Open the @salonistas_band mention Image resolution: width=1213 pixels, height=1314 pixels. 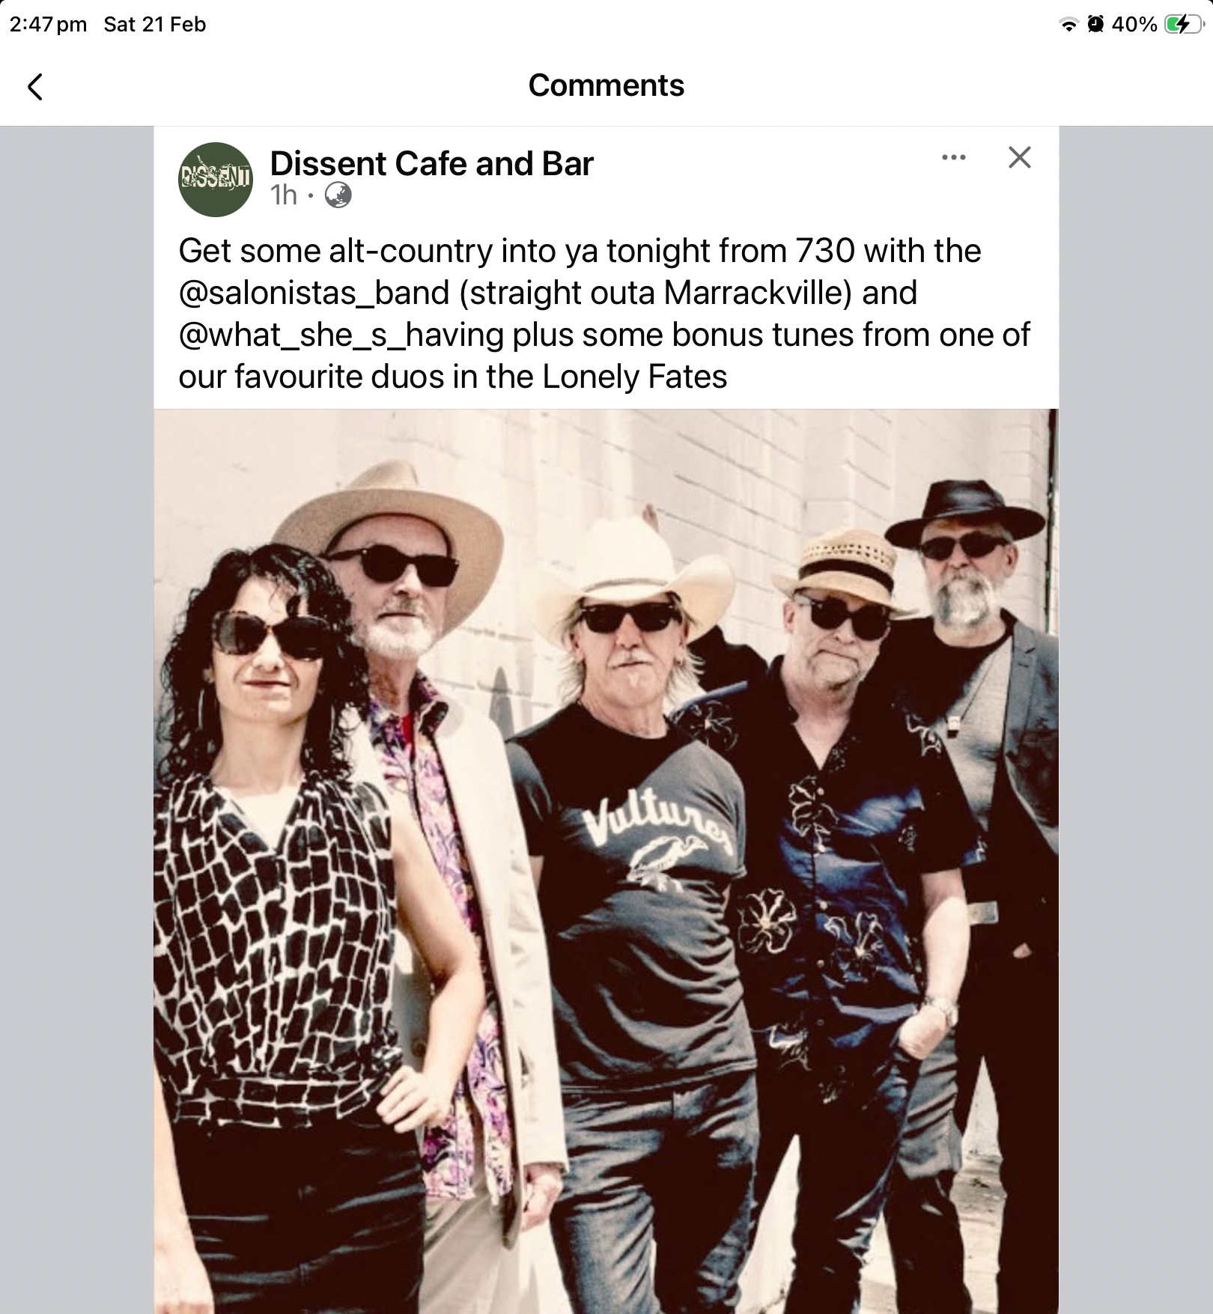click(314, 293)
